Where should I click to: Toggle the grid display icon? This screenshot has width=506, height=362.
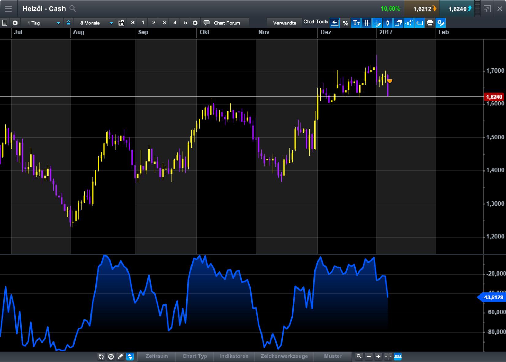click(367, 22)
